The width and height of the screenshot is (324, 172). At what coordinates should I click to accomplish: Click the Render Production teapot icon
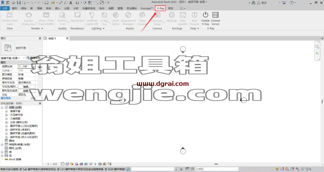tap(29, 15)
